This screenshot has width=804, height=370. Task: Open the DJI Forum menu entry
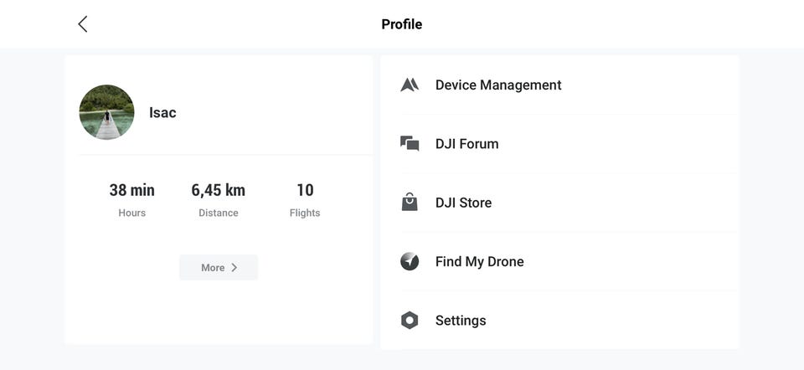(466, 144)
